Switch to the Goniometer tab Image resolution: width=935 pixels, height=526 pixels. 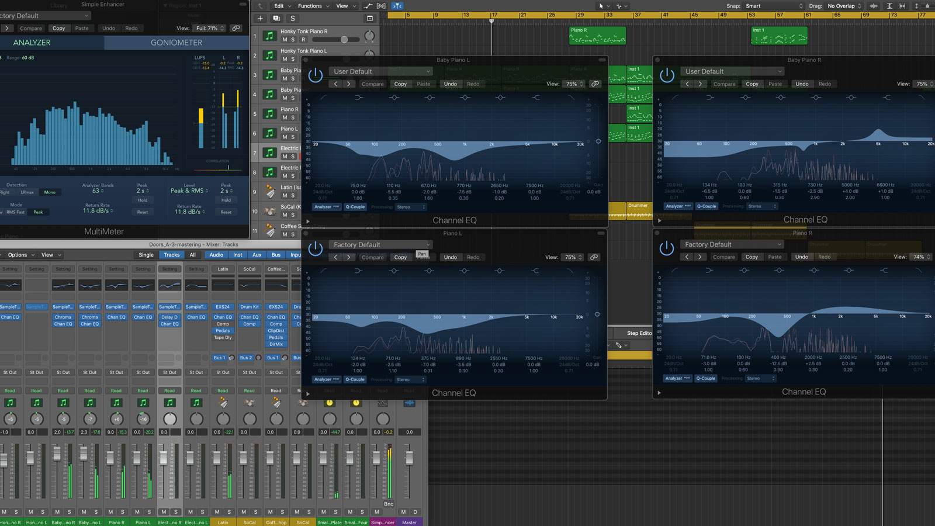point(176,43)
